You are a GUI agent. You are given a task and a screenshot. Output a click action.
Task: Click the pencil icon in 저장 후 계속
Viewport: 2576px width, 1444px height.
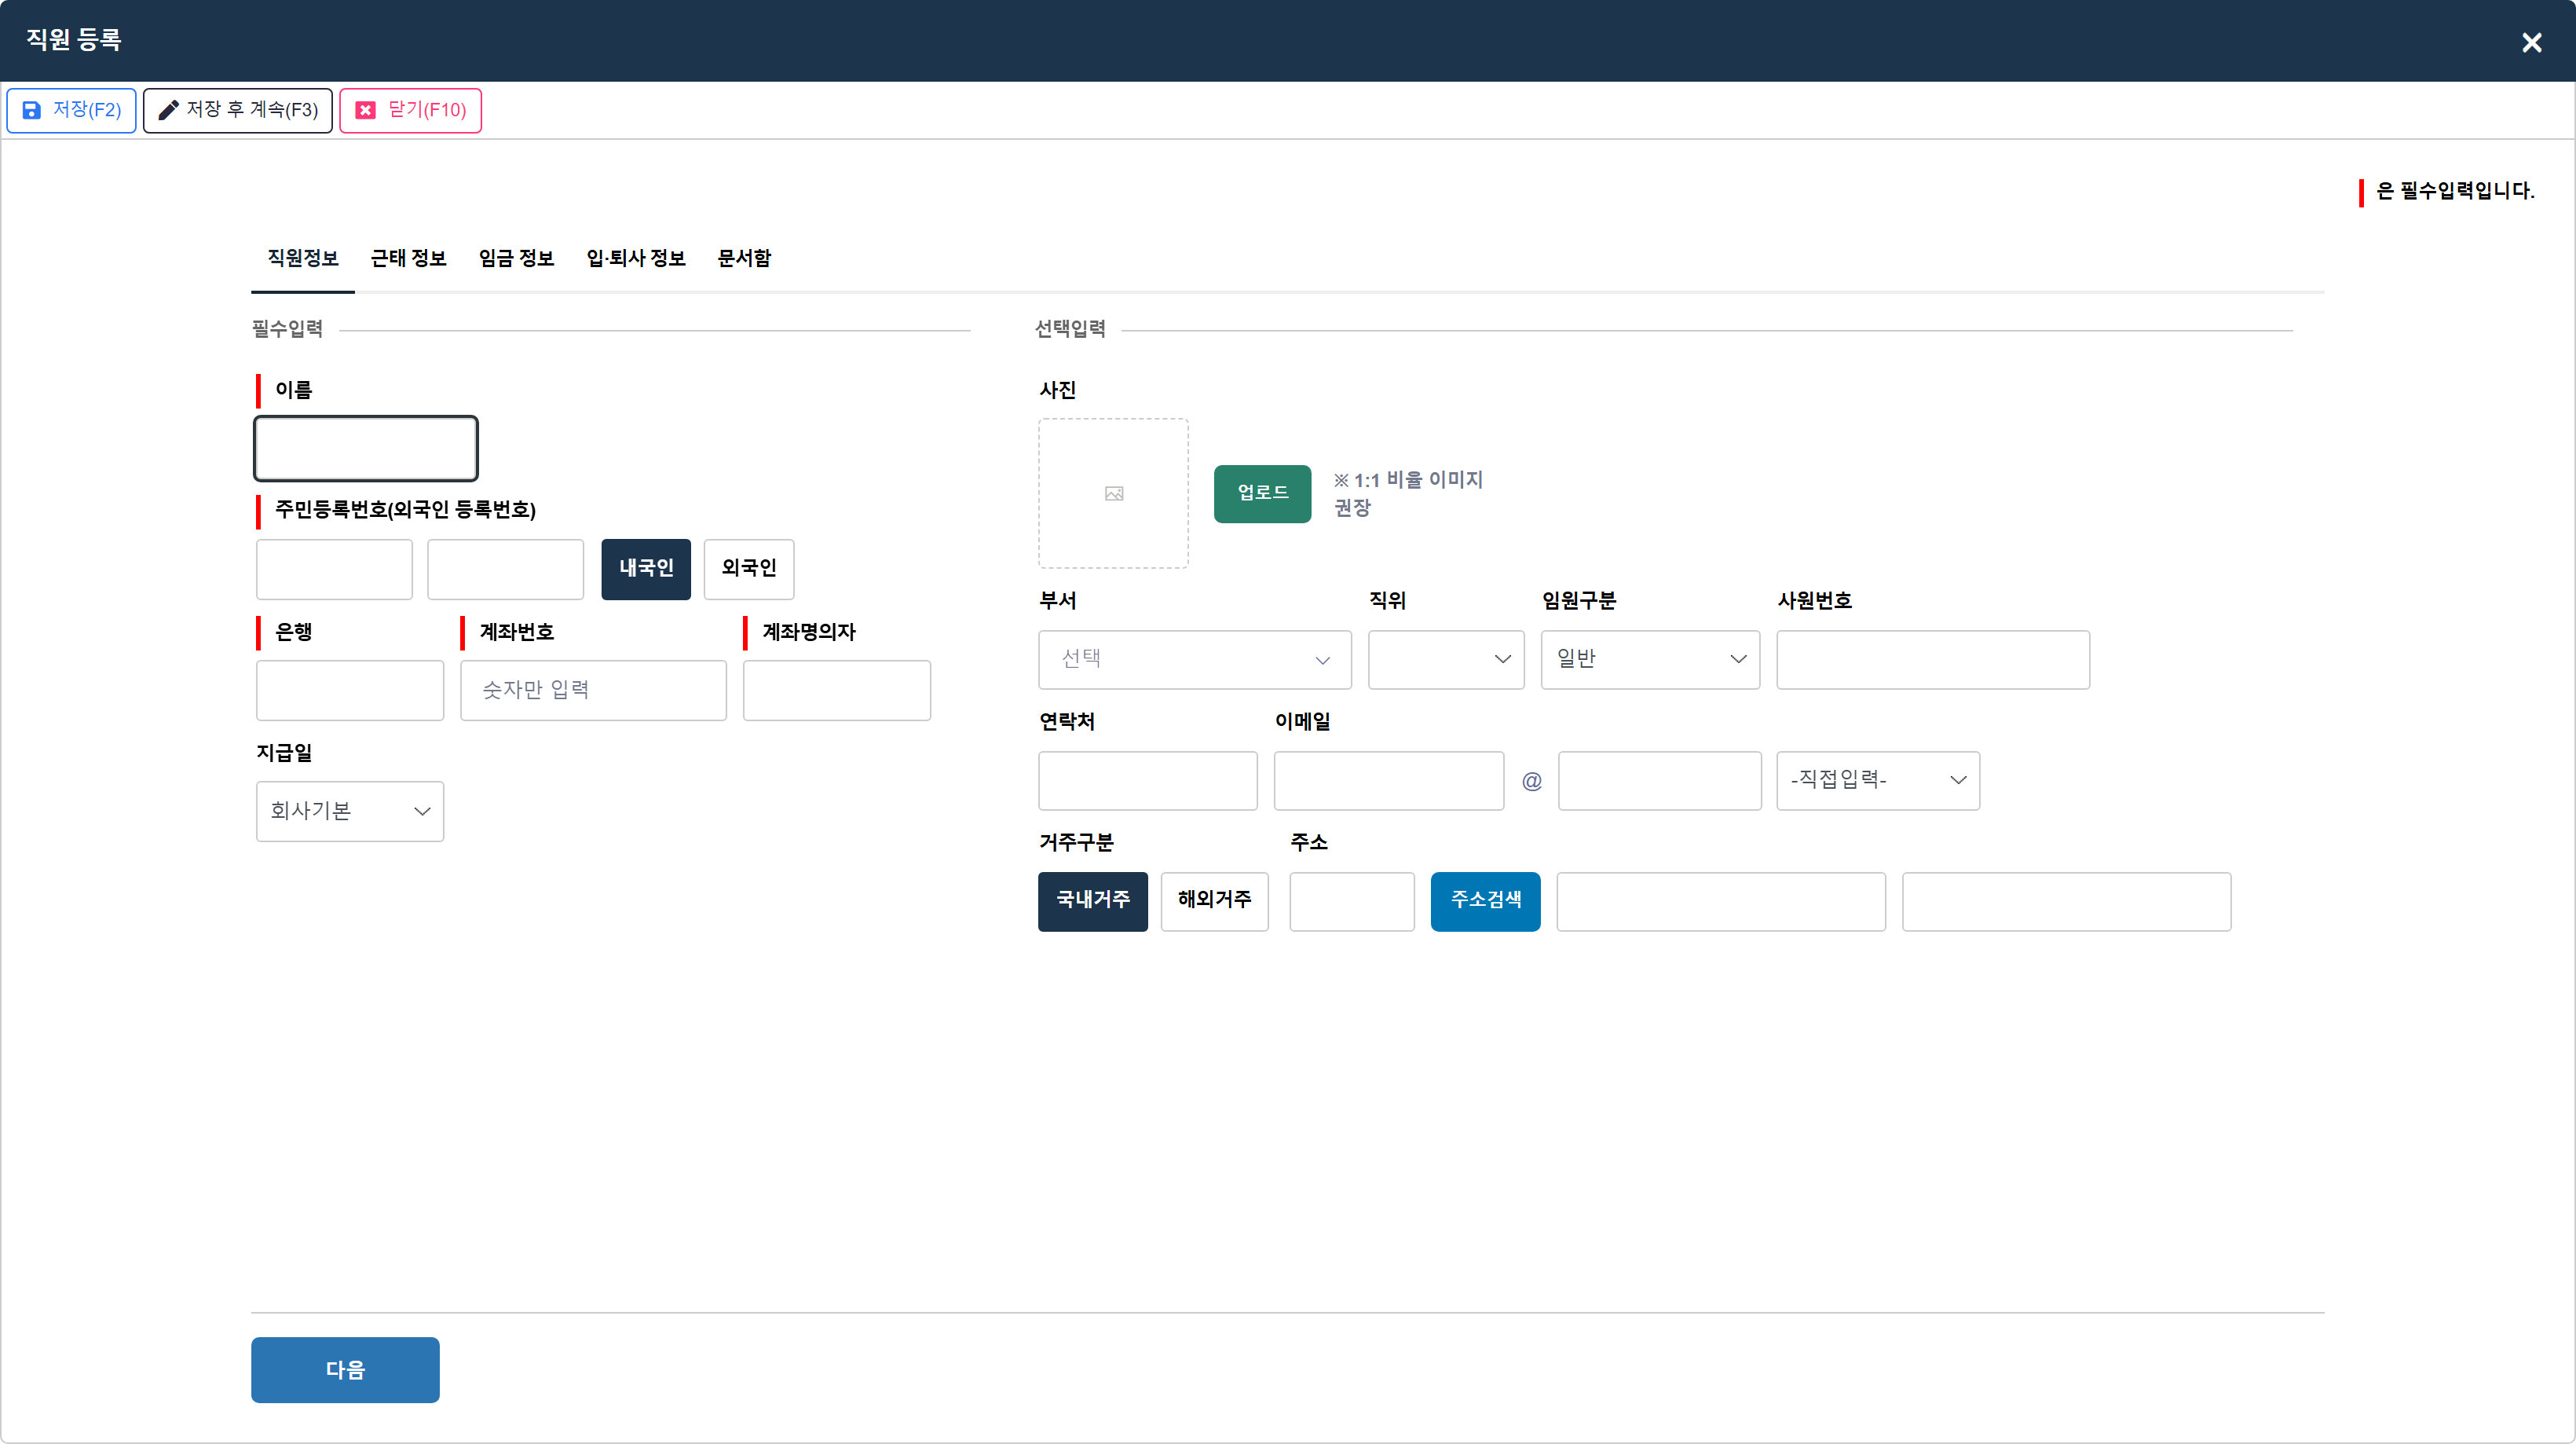(x=168, y=110)
